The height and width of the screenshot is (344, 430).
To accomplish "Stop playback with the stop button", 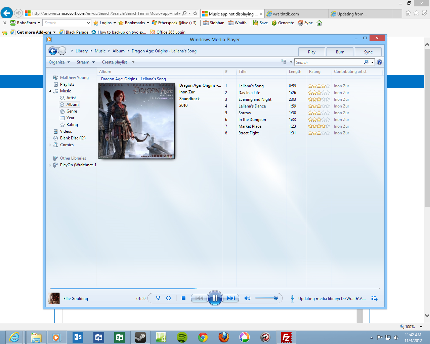I will (183, 298).
